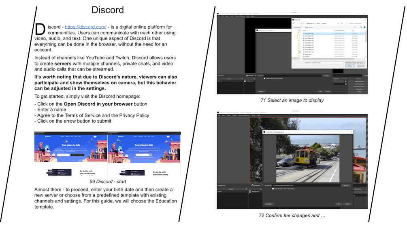Image resolution: width=407 pixels, height=228 pixels.
Task: Select poster.png in file list
Action: [x=308, y=54]
